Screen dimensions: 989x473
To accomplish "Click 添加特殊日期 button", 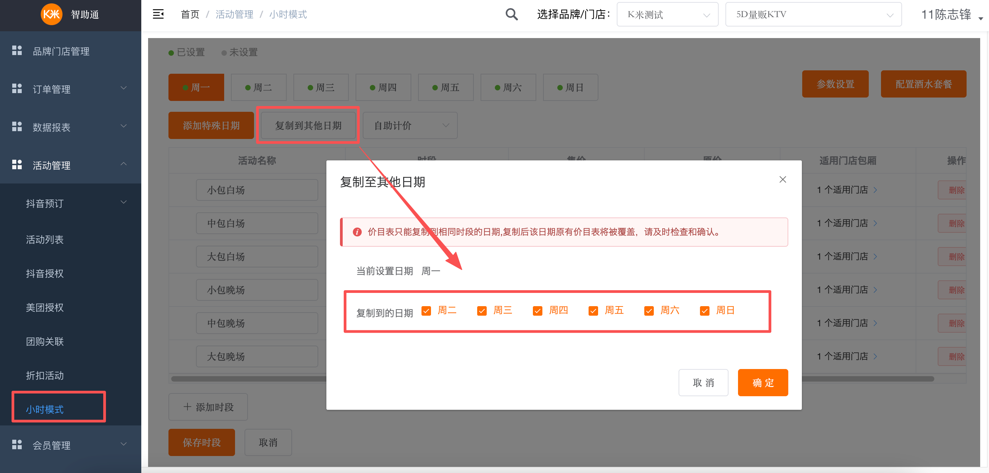I will [211, 125].
